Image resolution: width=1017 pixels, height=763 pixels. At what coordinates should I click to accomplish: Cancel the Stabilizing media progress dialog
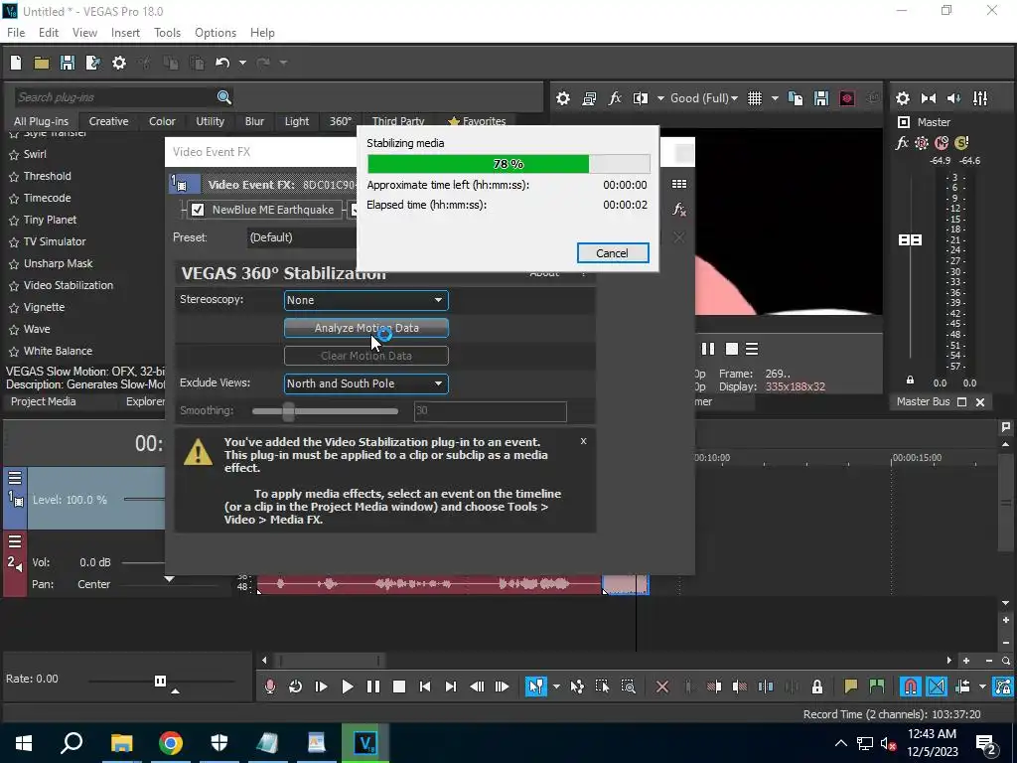tap(612, 253)
